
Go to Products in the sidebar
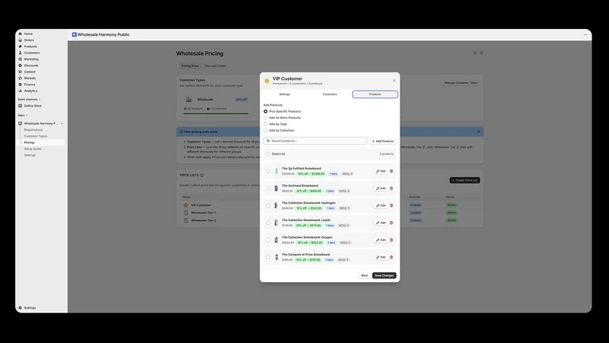tap(30, 46)
